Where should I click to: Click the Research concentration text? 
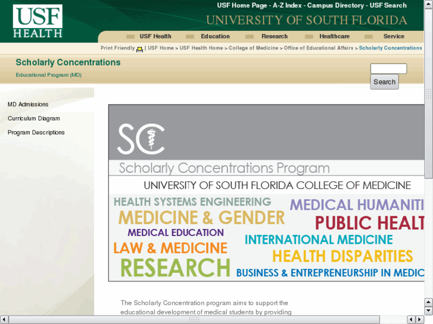click(175, 268)
